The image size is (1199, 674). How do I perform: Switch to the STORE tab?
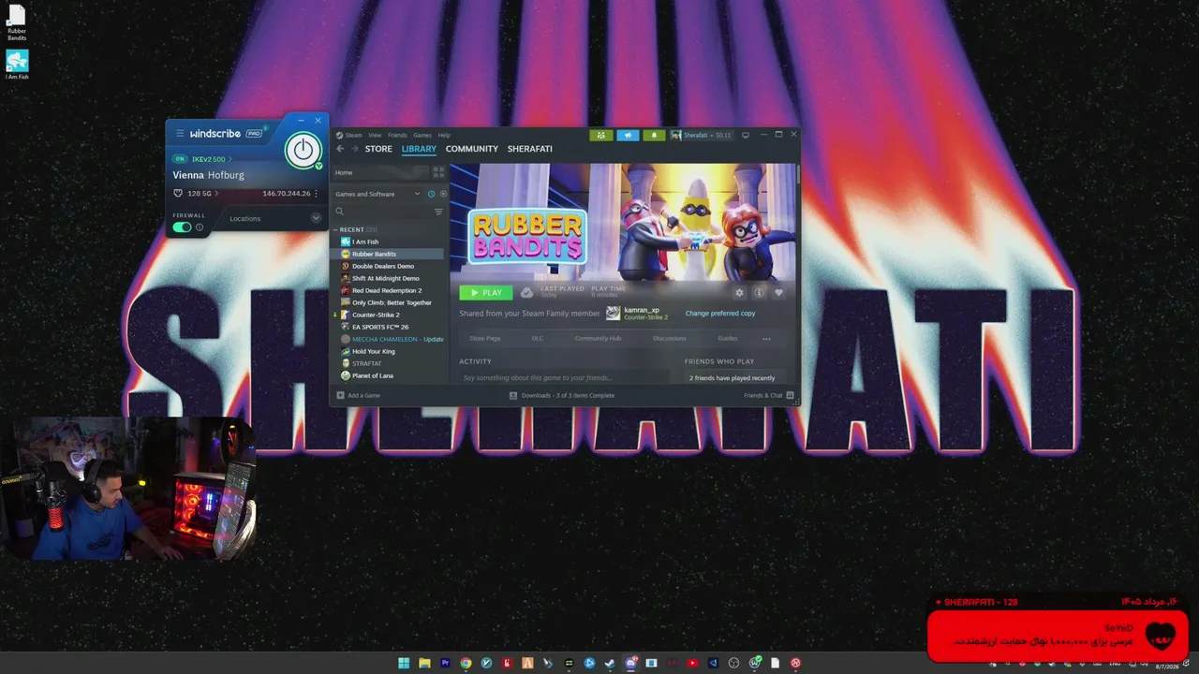click(x=378, y=149)
